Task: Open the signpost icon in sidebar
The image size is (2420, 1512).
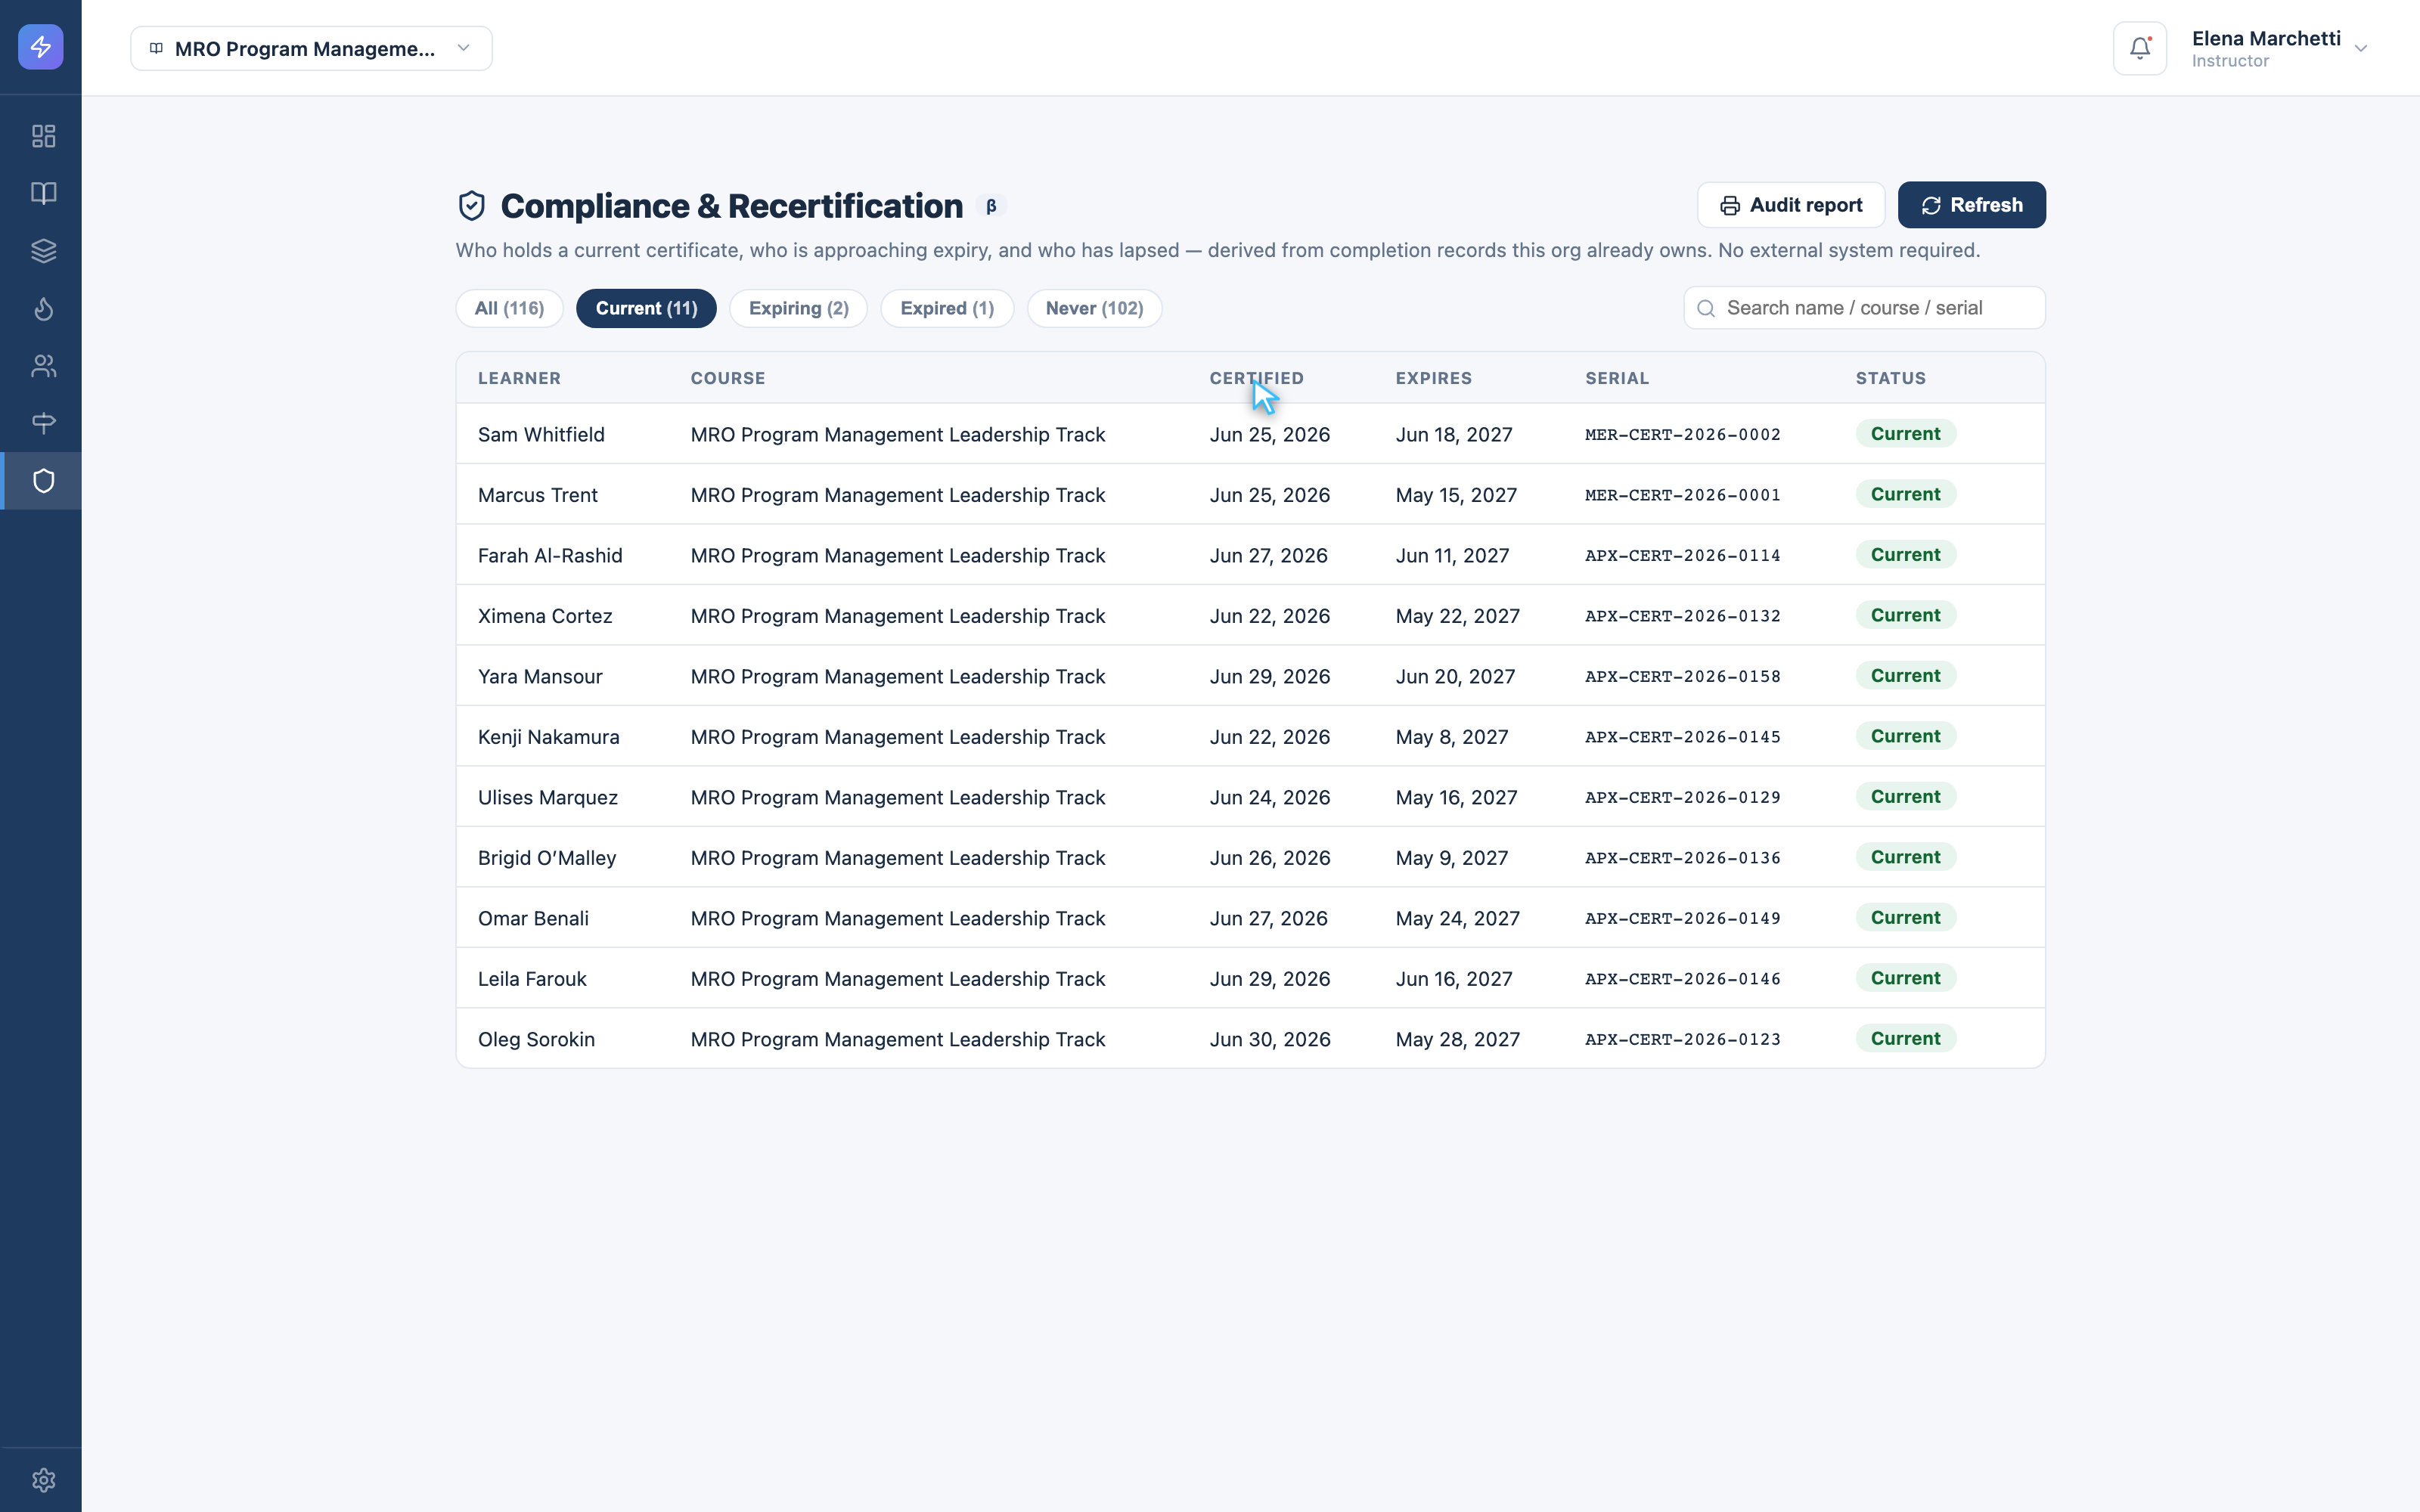Action: (43, 423)
